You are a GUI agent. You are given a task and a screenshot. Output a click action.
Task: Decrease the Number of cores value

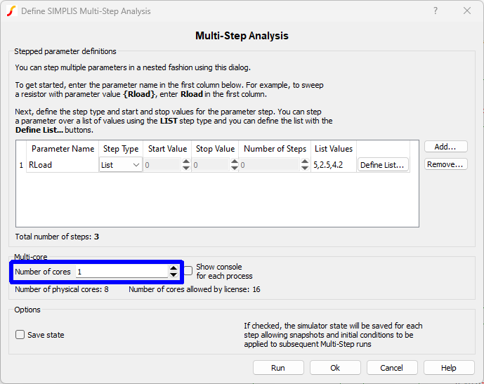(173, 274)
